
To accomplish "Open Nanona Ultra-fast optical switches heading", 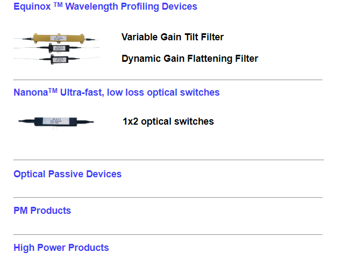I will click(x=116, y=92).
